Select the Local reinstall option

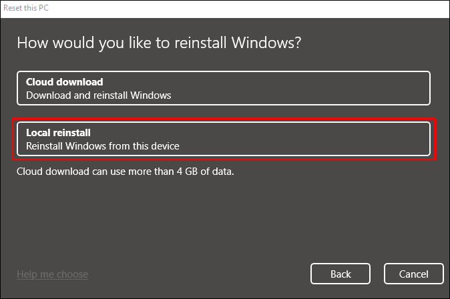point(224,139)
